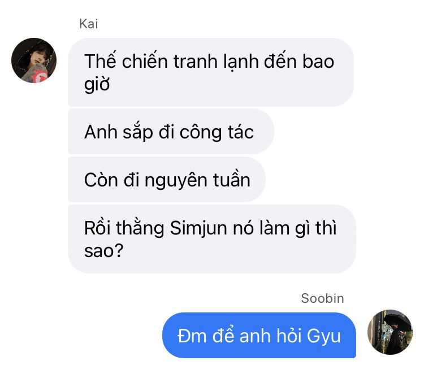The width and height of the screenshot is (424, 374).
Task: Click the word 'giờ' in first bubble
Action: (97, 84)
